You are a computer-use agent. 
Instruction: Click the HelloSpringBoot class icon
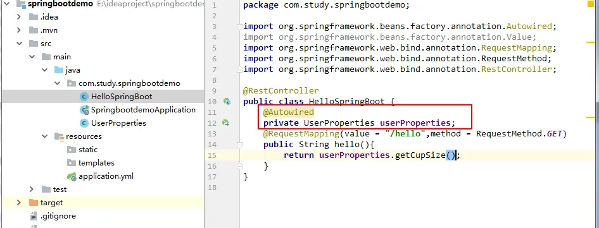(84, 97)
